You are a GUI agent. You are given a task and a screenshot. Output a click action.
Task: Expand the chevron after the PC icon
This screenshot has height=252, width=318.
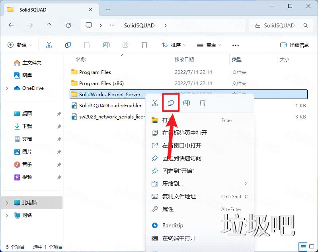pyautogui.click(x=101, y=25)
